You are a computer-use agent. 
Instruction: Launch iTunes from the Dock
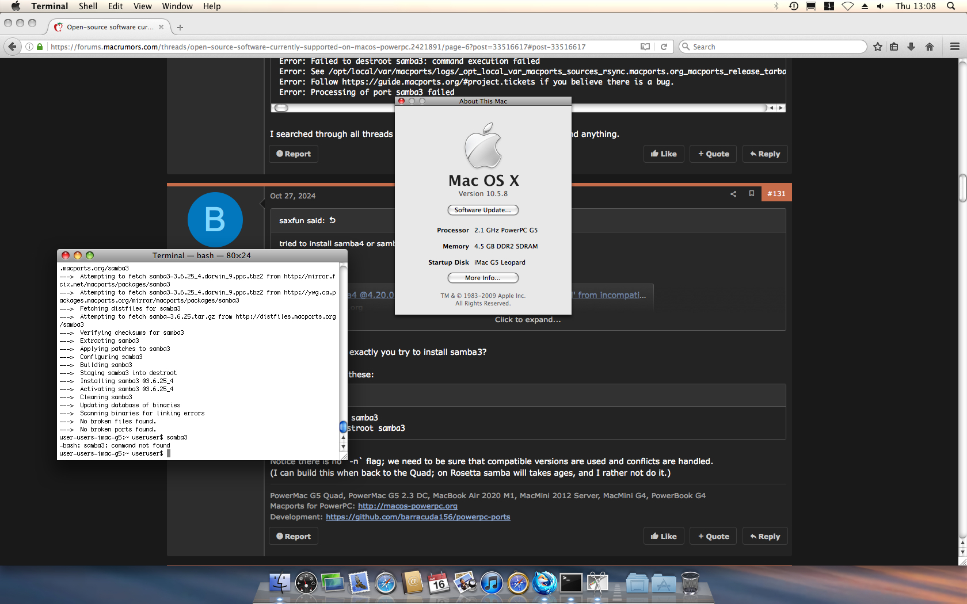point(492,583)
